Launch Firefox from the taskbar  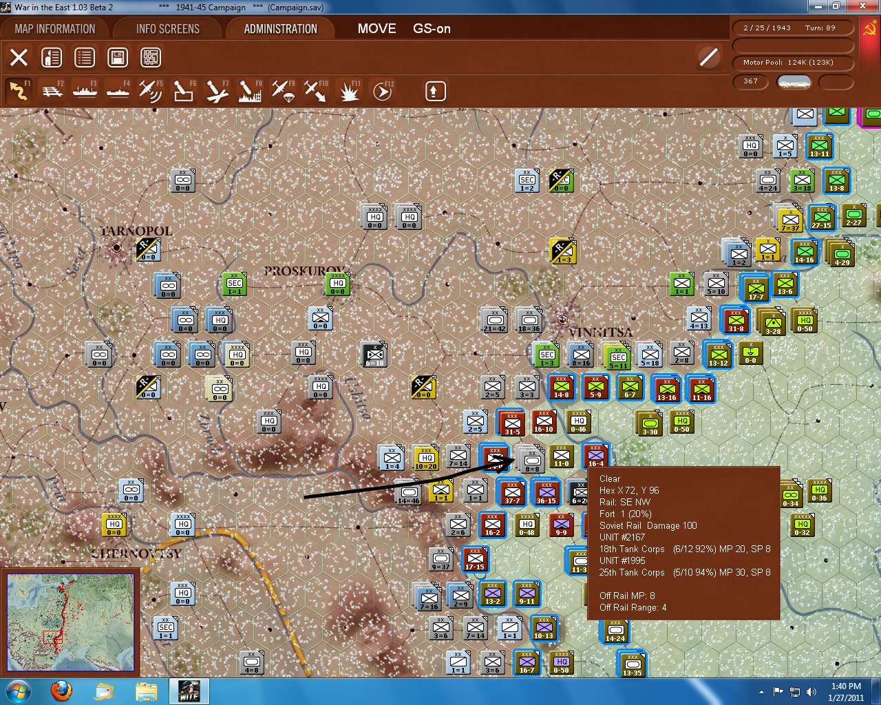click(61, 691)
